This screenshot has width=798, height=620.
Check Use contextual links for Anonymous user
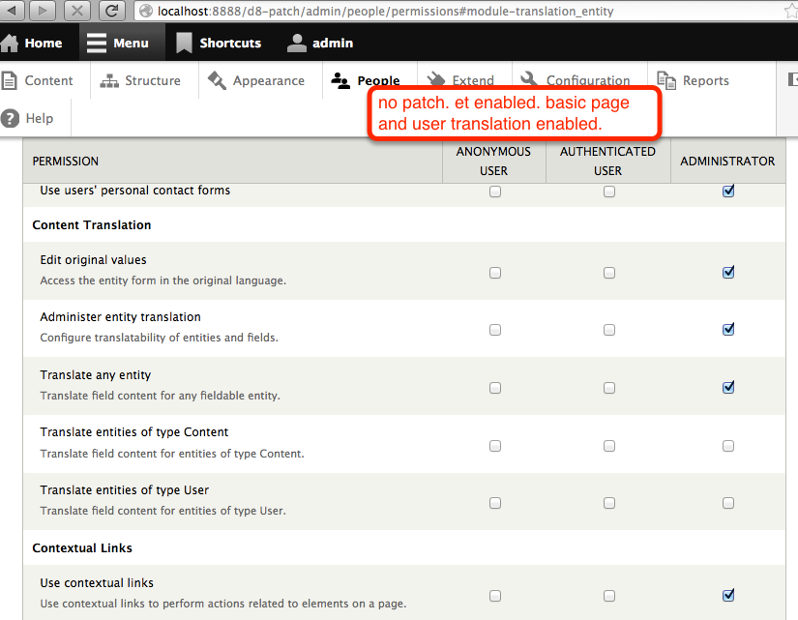(494, 596)
